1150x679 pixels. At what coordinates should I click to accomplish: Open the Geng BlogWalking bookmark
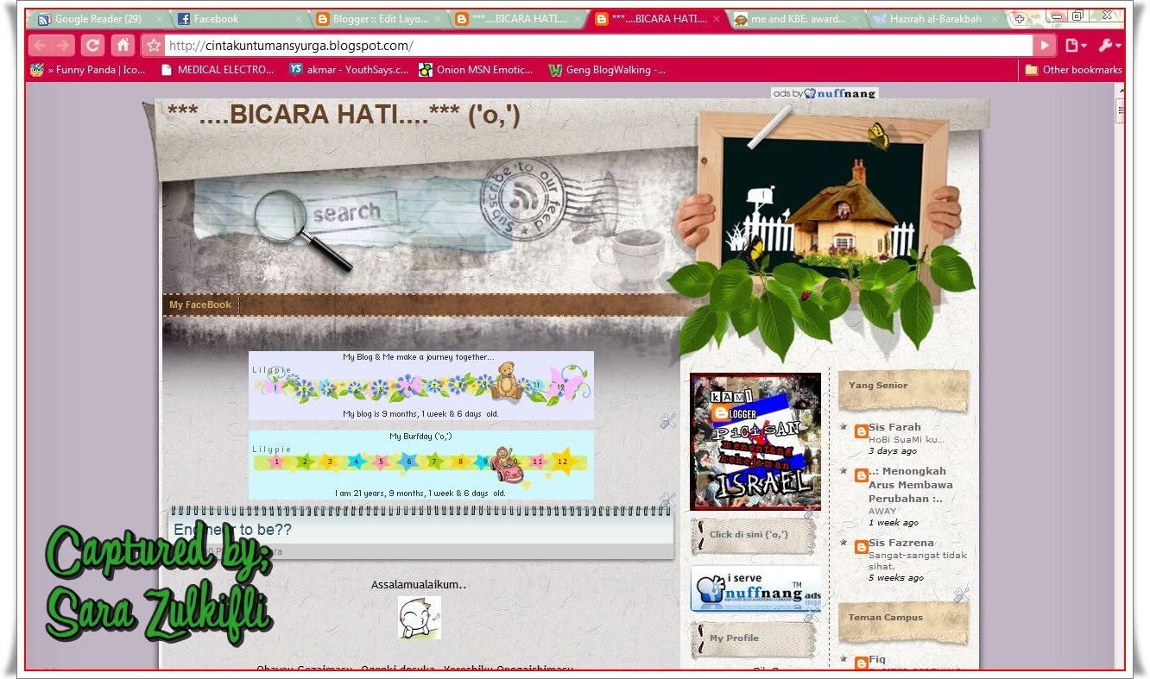click(608, 70)
